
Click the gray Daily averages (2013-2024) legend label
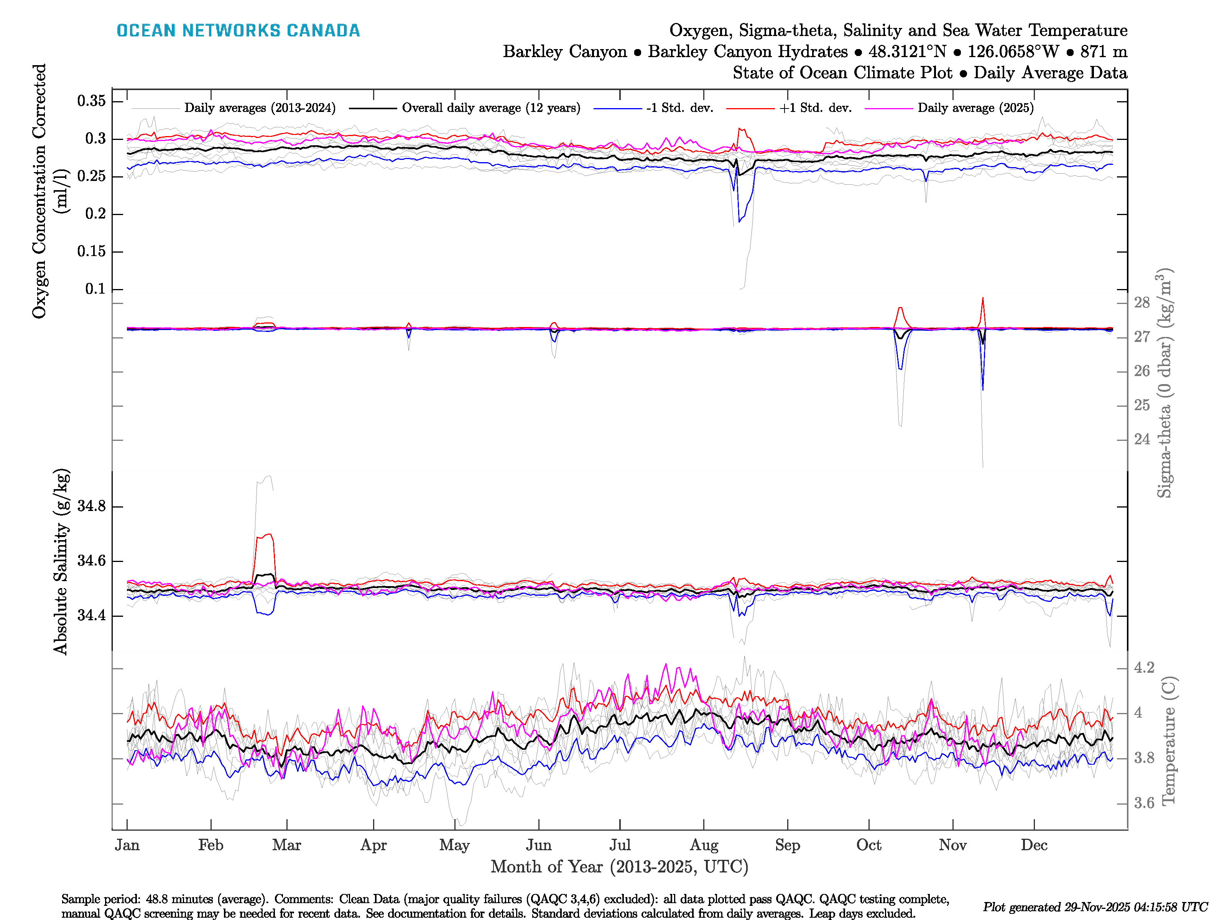click(260, 108)
